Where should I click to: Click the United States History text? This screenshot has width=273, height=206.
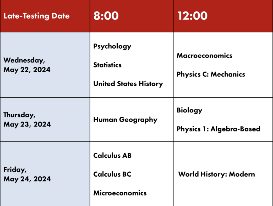pyautogui.click(x=128, y=84)
